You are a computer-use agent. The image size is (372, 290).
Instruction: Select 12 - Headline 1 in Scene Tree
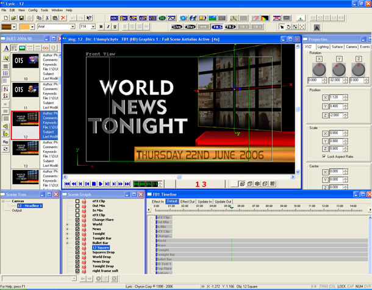pyautogui.click(x=30, y=206)
